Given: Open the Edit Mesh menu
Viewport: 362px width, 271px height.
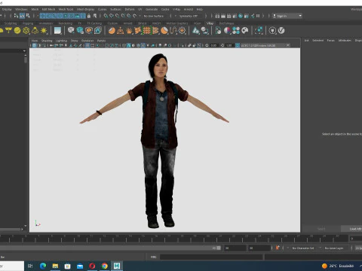Looking at the screenshot, I should coord(48,9).
